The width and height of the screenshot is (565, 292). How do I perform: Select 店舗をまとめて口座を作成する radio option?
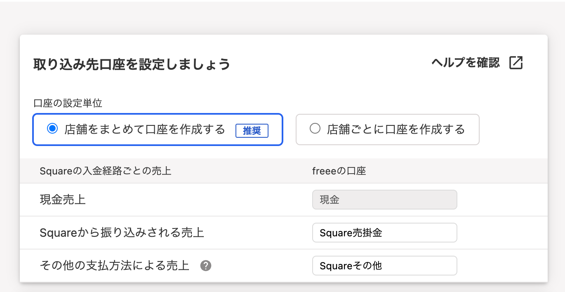point(52,129)
